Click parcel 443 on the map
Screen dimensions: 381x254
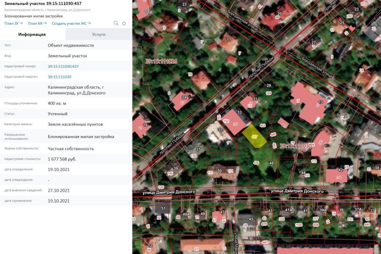(x=262, y=125)
